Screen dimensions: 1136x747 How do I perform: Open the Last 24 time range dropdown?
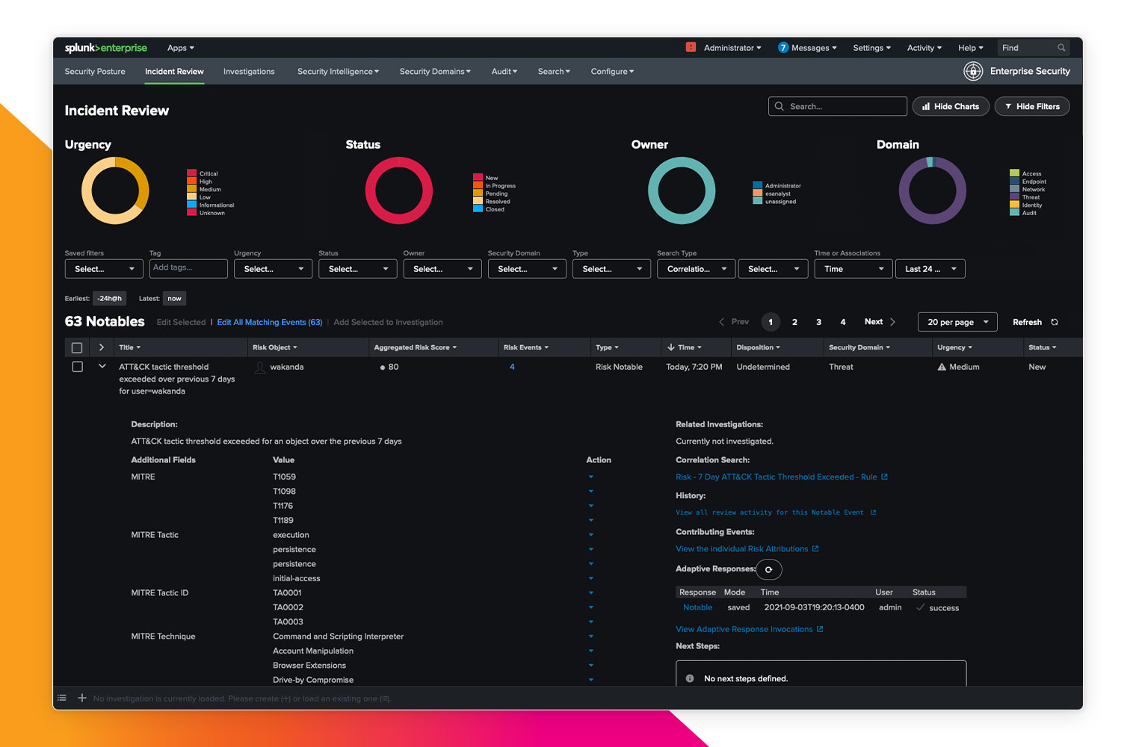point(930,269)
